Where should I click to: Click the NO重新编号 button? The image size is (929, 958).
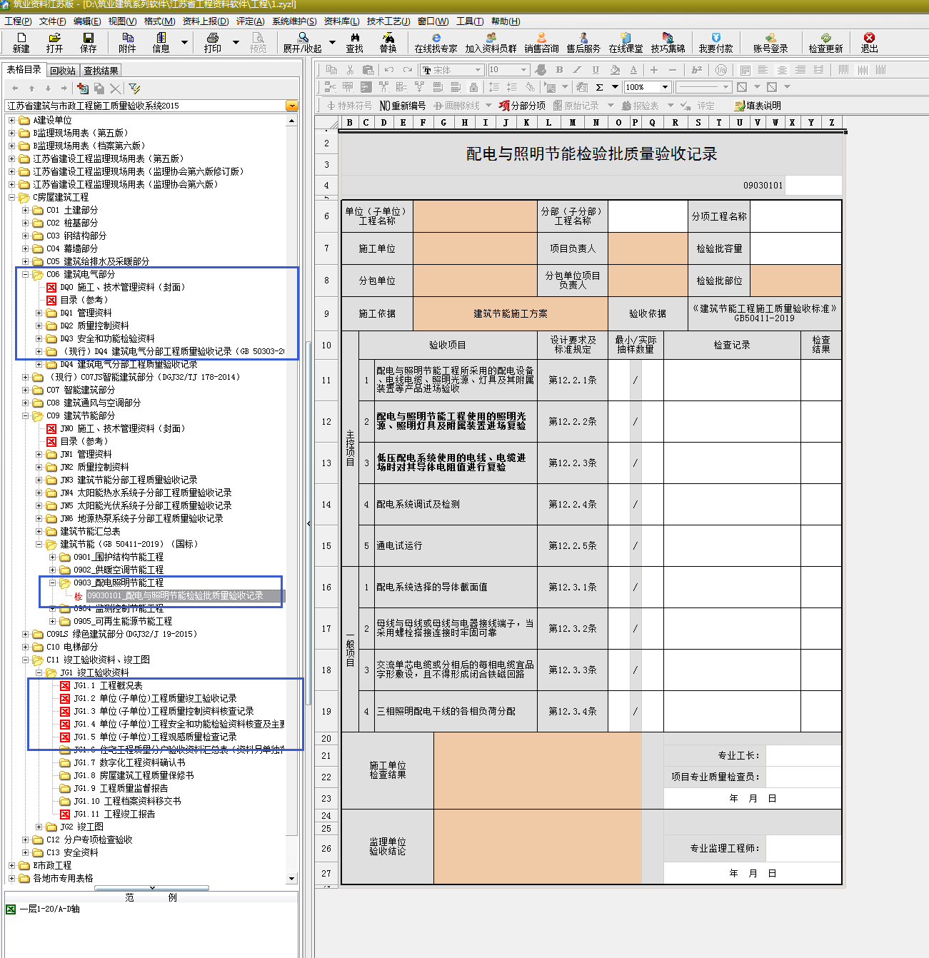coord(402,106)
